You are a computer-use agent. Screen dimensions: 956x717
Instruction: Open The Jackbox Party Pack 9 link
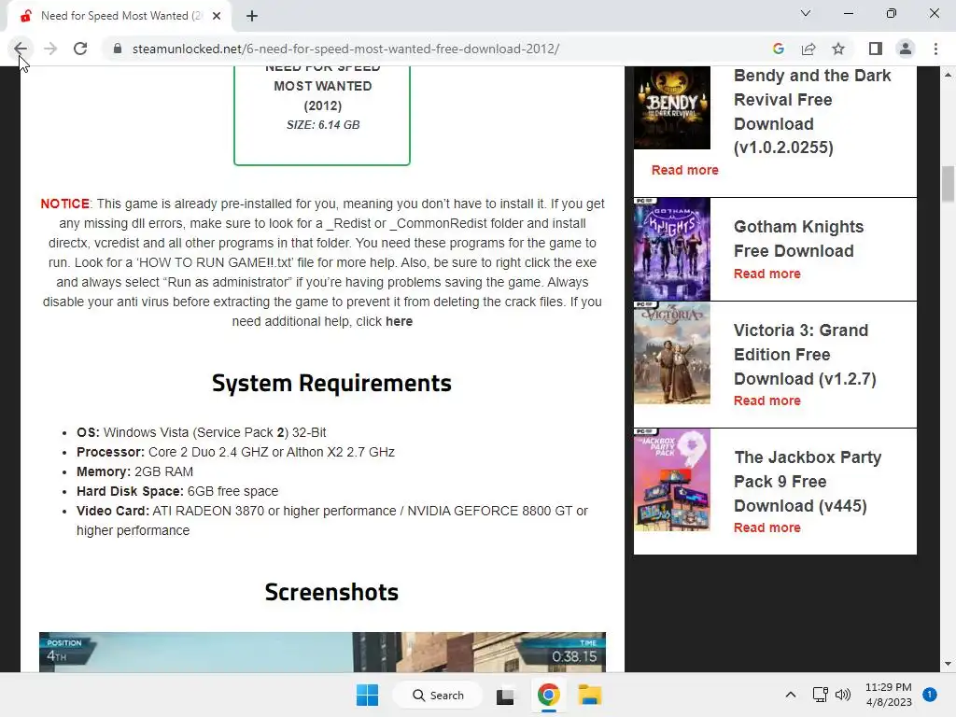coord(808,481)
